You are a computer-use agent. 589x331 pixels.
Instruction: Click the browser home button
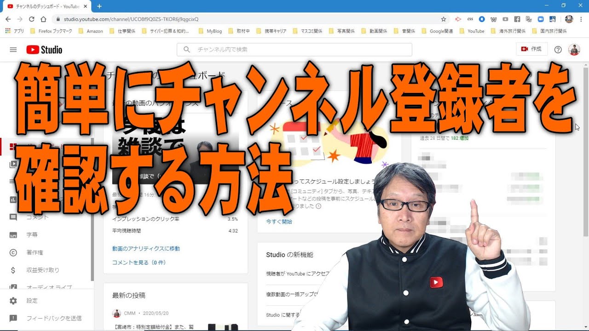click(x=44, y=19)
